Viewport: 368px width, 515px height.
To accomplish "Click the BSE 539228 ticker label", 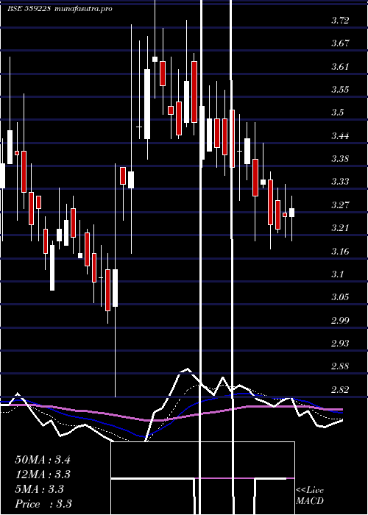I will point(29,9).
